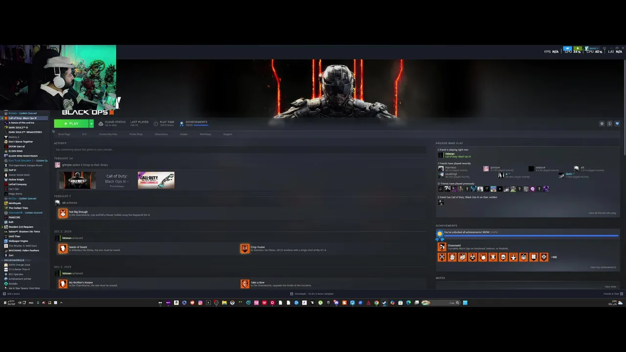Screen dimensions: 626x352
Task: Click the Disavowed achievement icon
Action: [x=442, y=247]
